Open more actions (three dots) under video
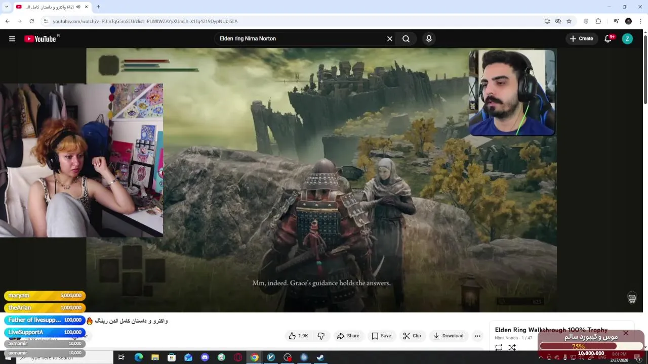Screen dimensions: 648x364 click(477, 336)
